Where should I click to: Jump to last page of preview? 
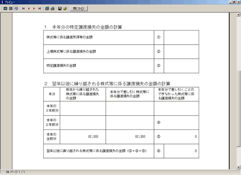40,8
